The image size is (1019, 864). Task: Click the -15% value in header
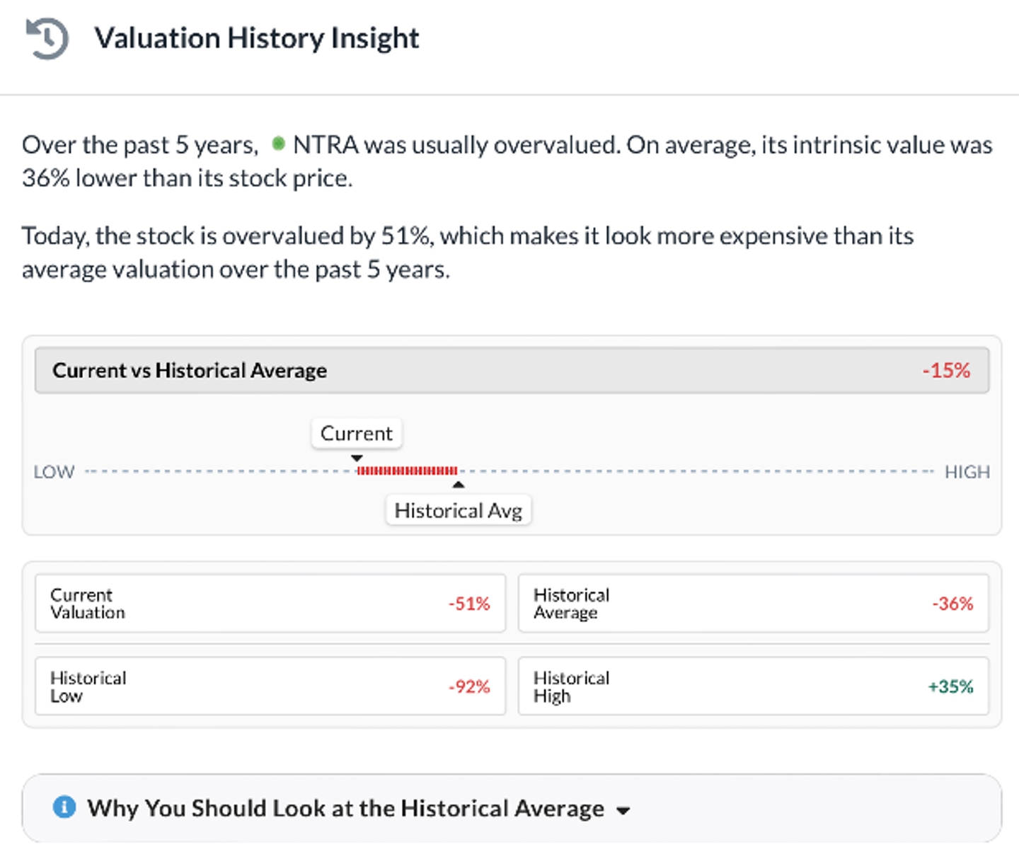[946, 370]
